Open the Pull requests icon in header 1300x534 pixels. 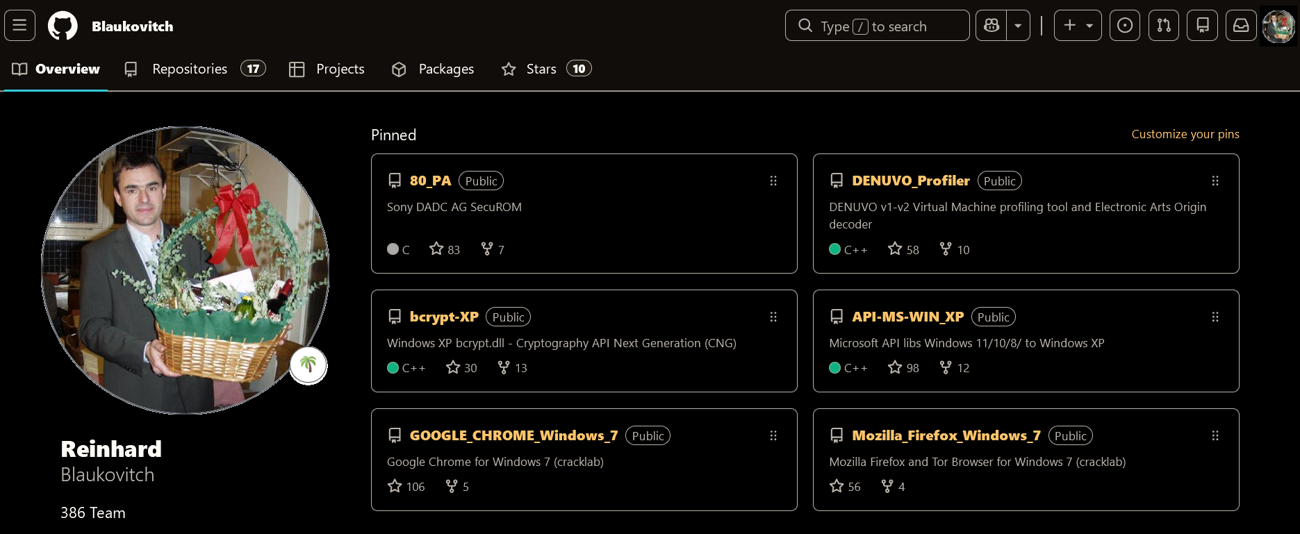point(1164,26)
